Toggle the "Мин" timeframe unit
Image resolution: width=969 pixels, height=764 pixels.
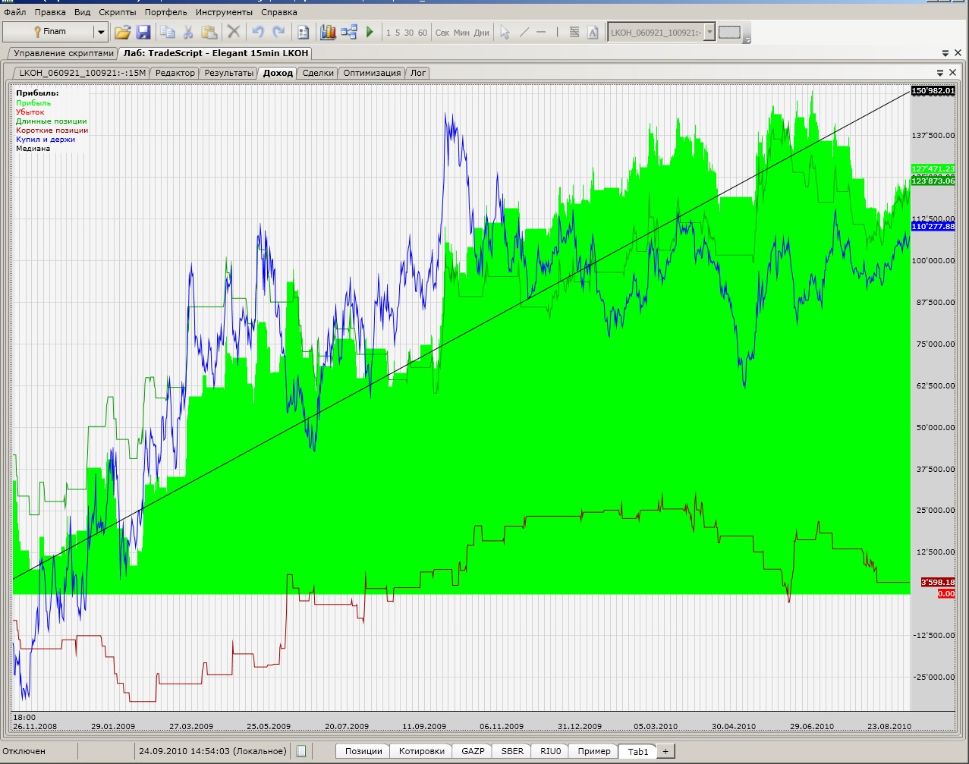pos(461,33)
